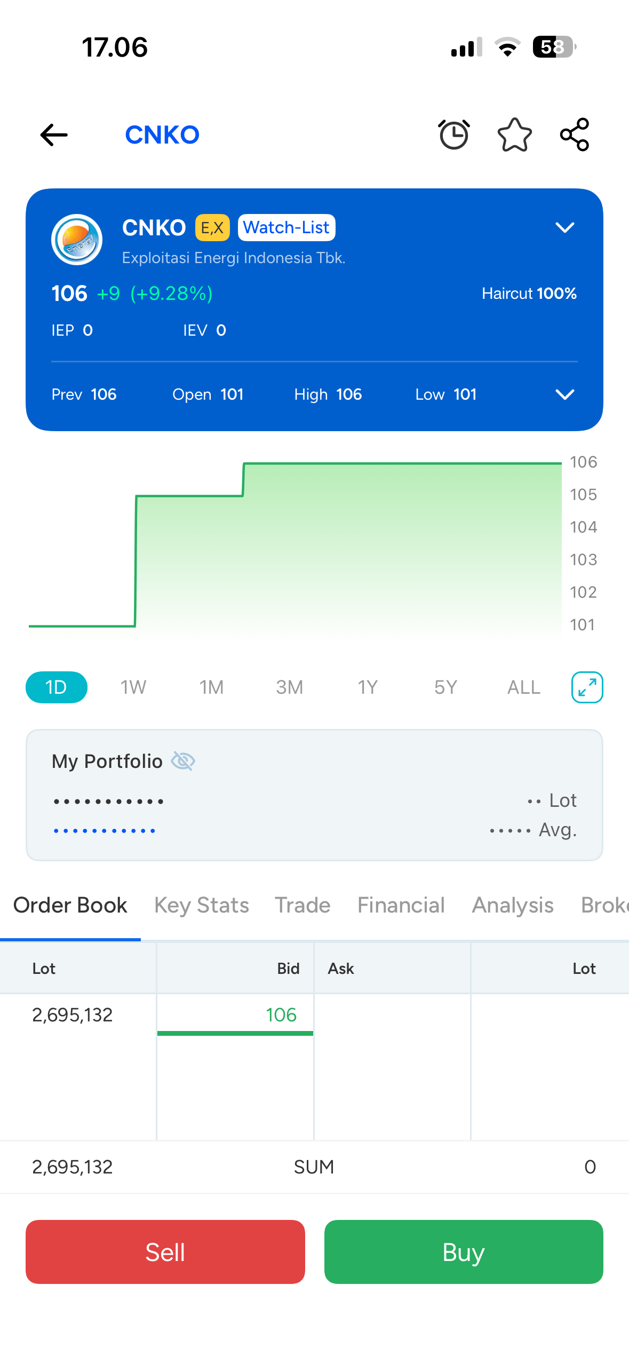Viewport: 629px width, 1364px height.
Task: Tap the star favorite icon
Action: point(514,135)
